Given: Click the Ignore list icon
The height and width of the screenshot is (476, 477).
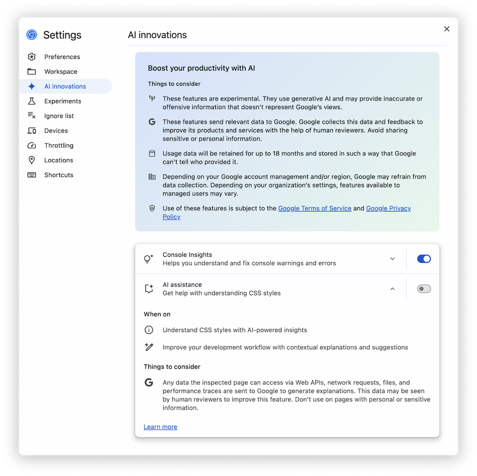Looking at the screenshot, I should 31,116.
